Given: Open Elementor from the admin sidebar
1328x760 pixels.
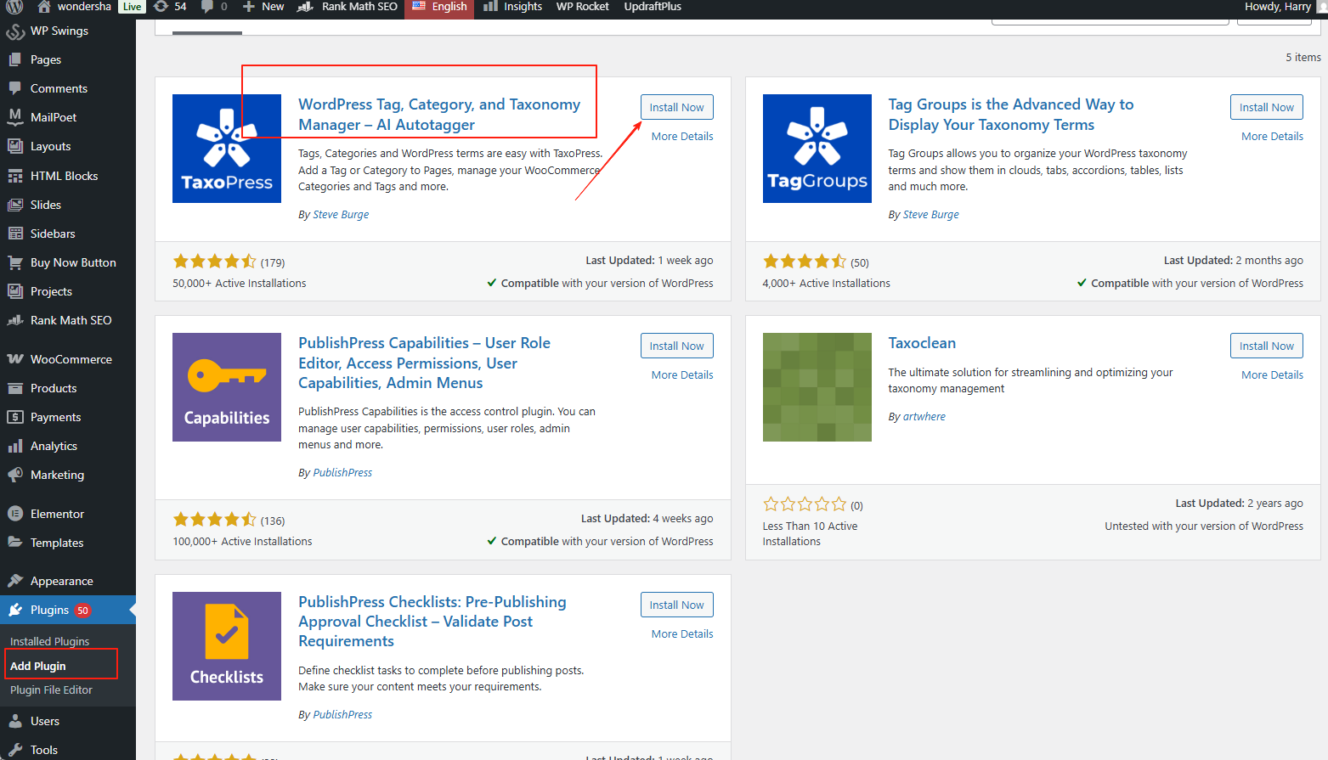Looking at the screenshot, I should [57, 514].
